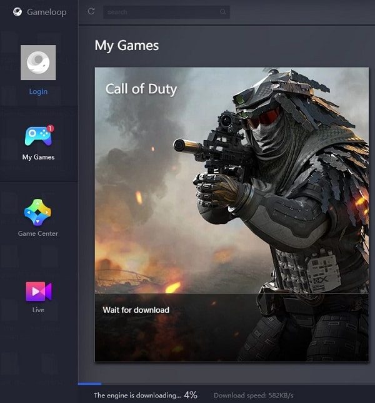
Task: Click the engine is downloading text
Action: point(137,395)
